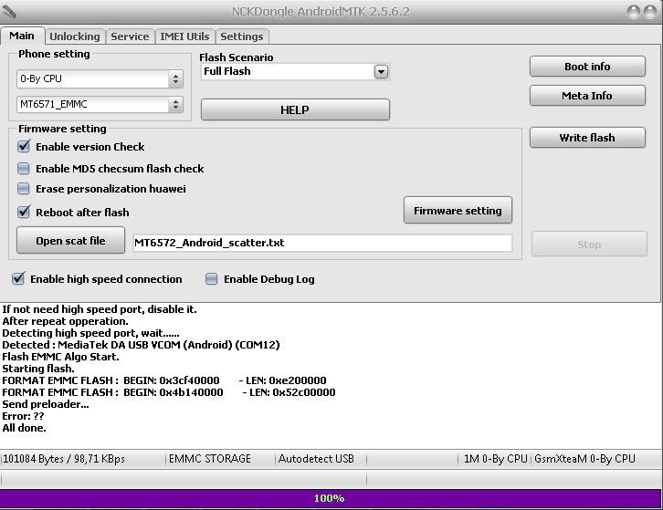Switch to the Main tab
The image size is (663, 510).
(x=22, y=36)
